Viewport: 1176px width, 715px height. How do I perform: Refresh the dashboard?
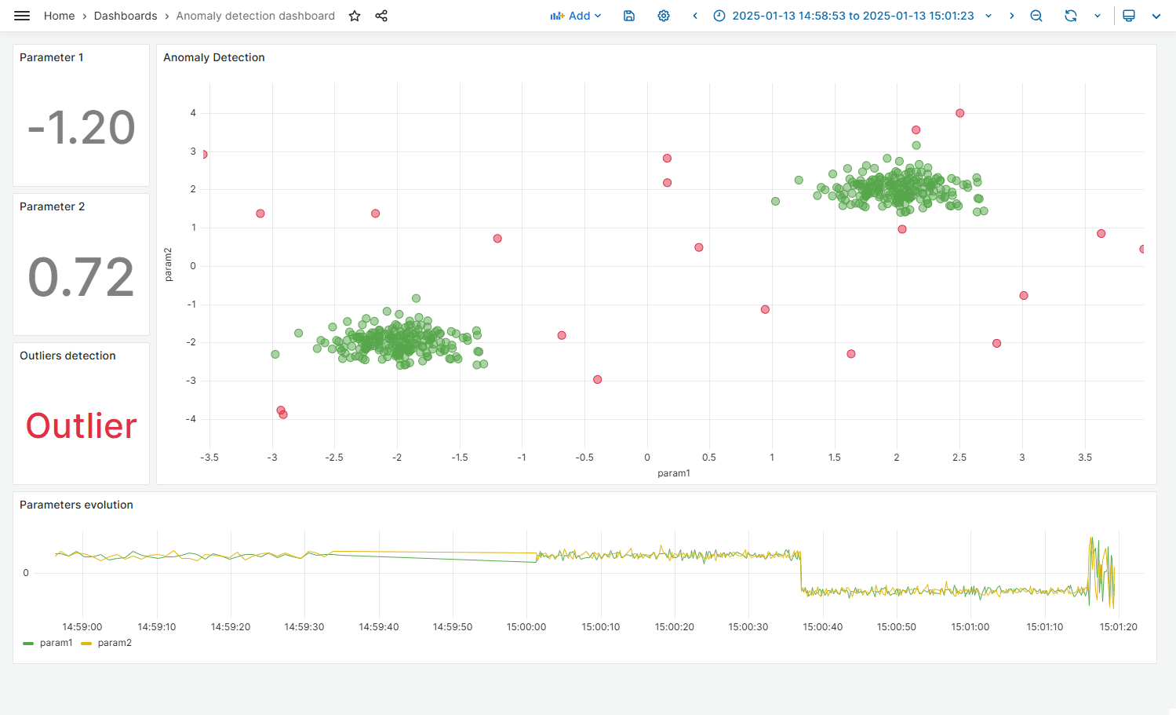[x=1070, y=16]
